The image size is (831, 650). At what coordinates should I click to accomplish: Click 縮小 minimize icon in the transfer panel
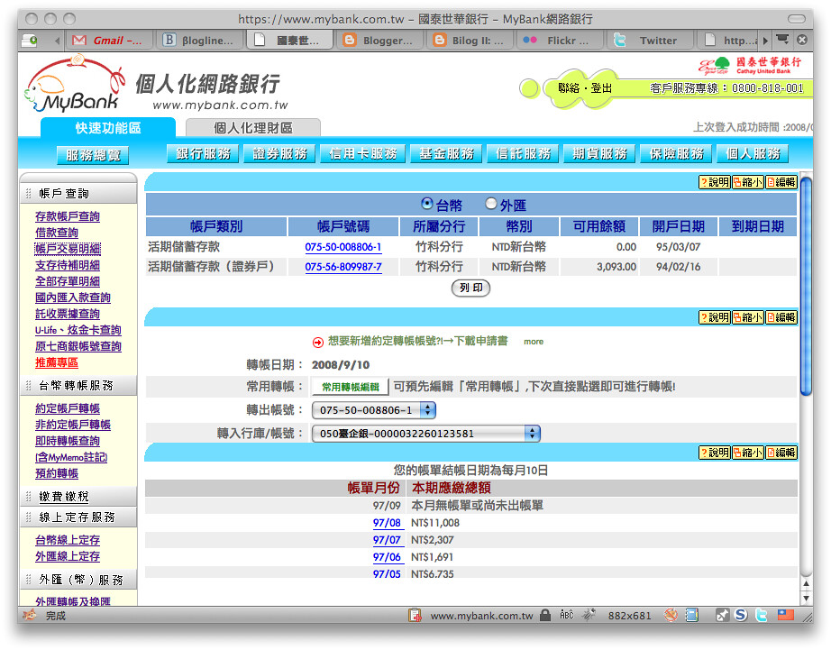click(747, 317)
